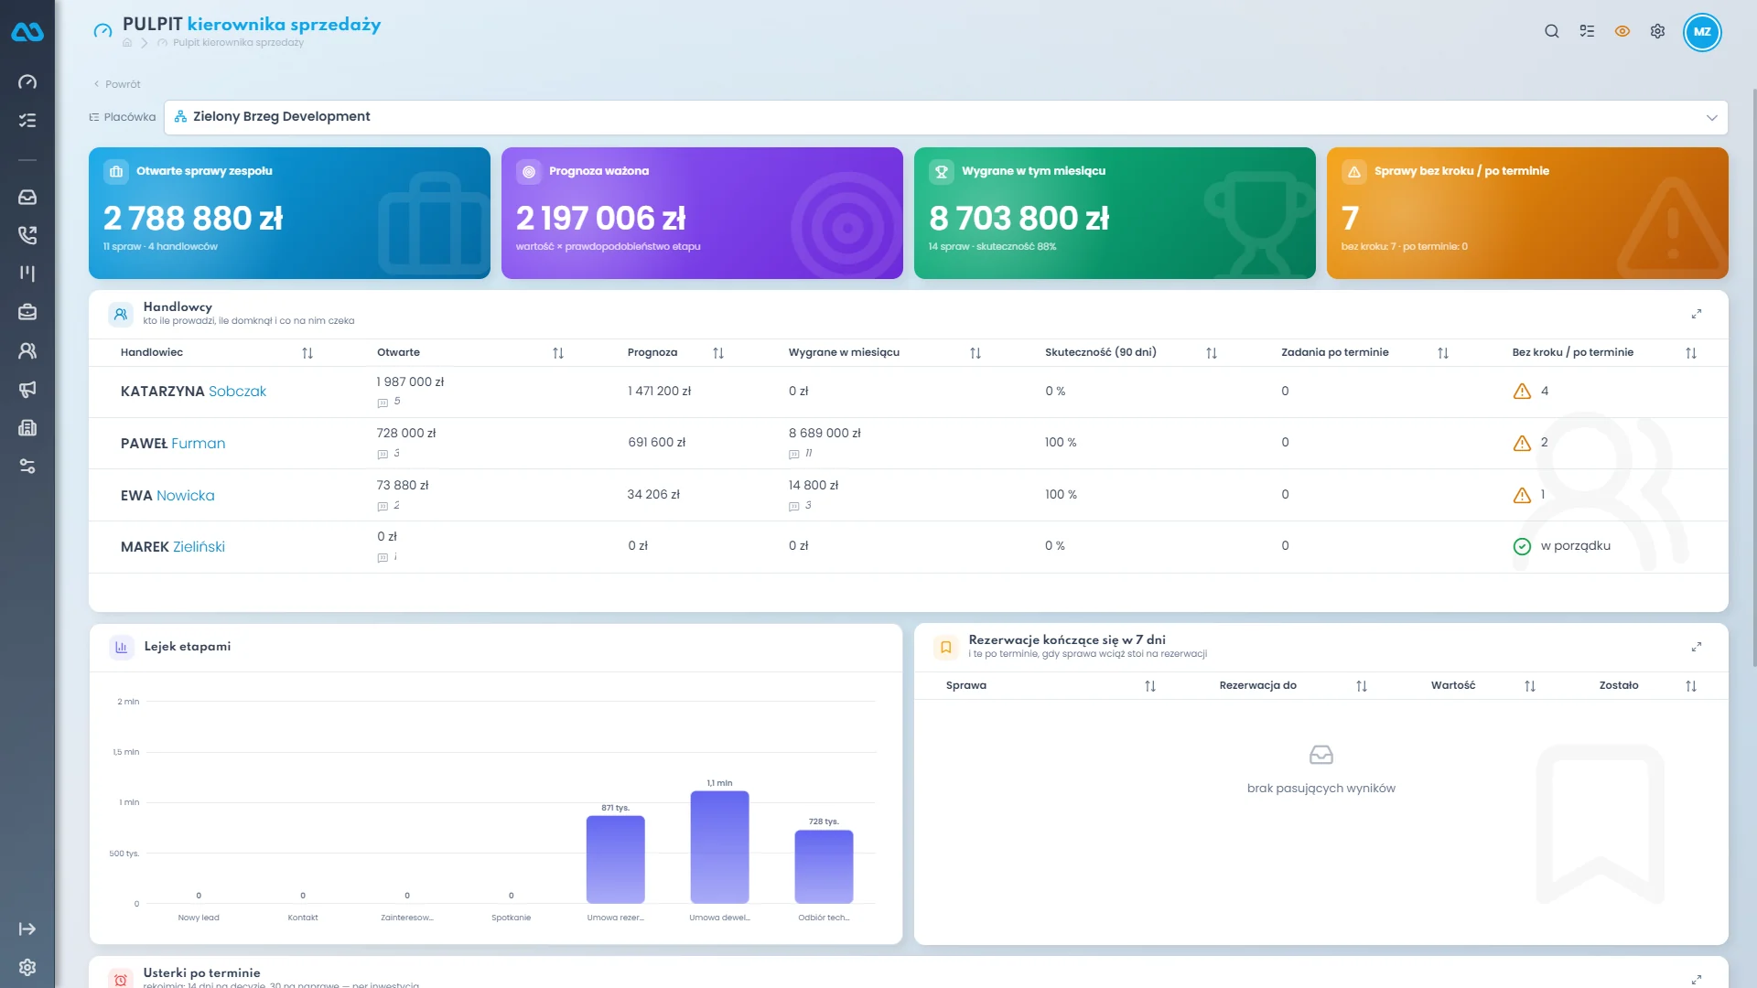Sort by Skuteczność (90 dni) column
This screenshot has width=1757, height=988.
click(1212, 353)
